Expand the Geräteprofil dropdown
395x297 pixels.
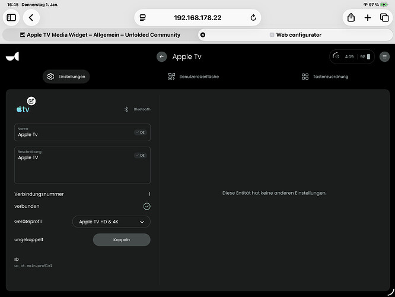pyautogui.click(x=112, y=222)
